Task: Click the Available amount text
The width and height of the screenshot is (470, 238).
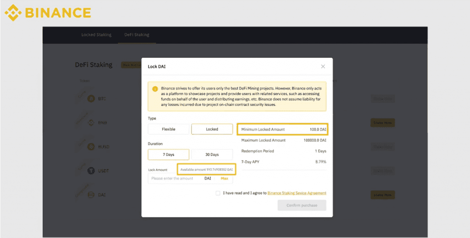Action: (207, 170)
